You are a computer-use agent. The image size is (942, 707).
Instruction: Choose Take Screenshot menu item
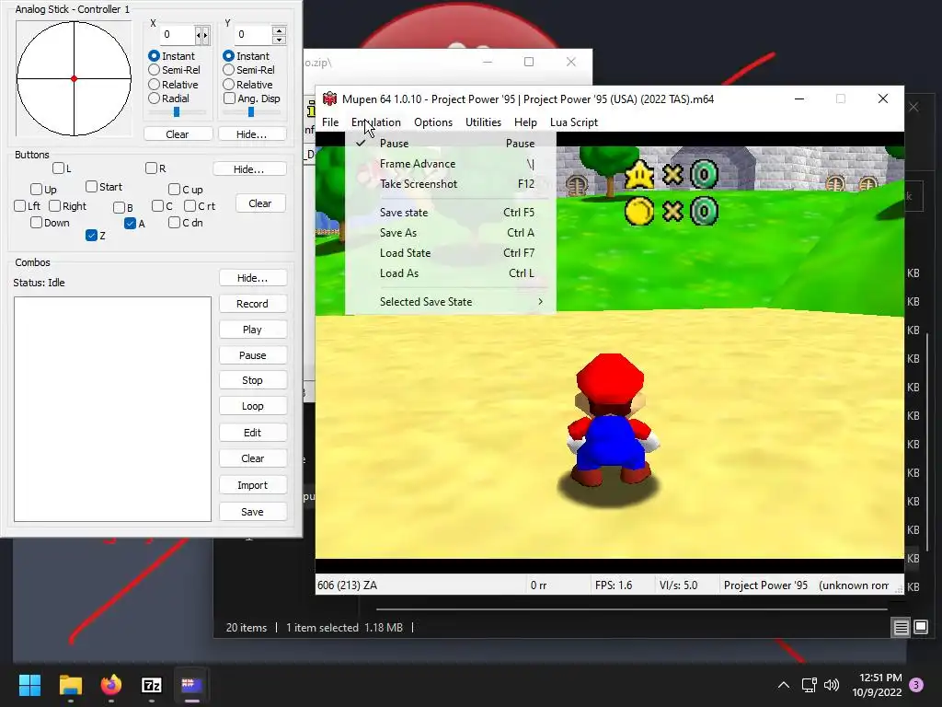pos(451,184)
